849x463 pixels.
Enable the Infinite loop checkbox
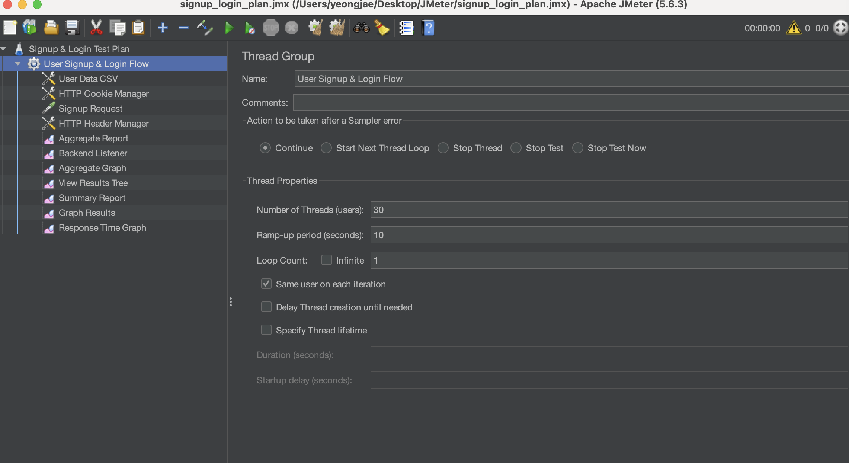[327, 260]
